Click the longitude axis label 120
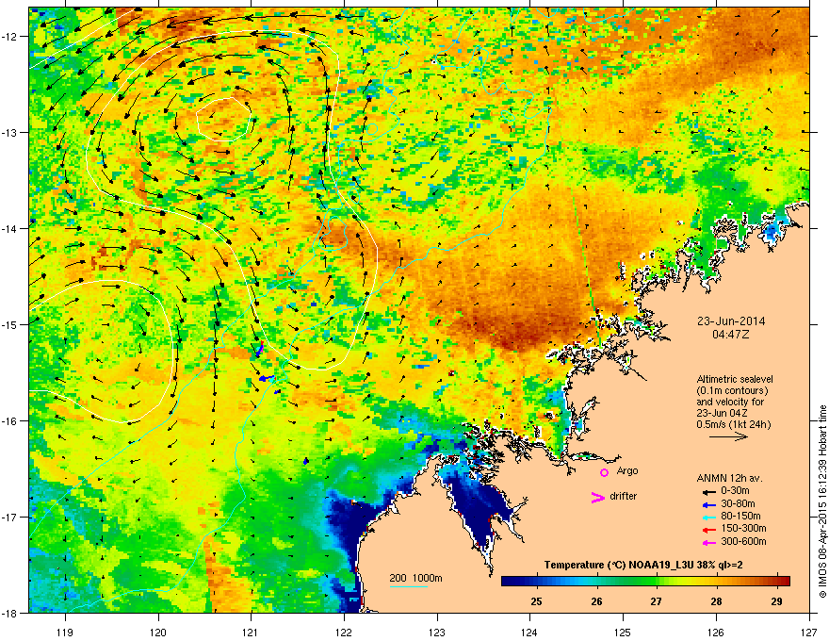 coord(158,632)
